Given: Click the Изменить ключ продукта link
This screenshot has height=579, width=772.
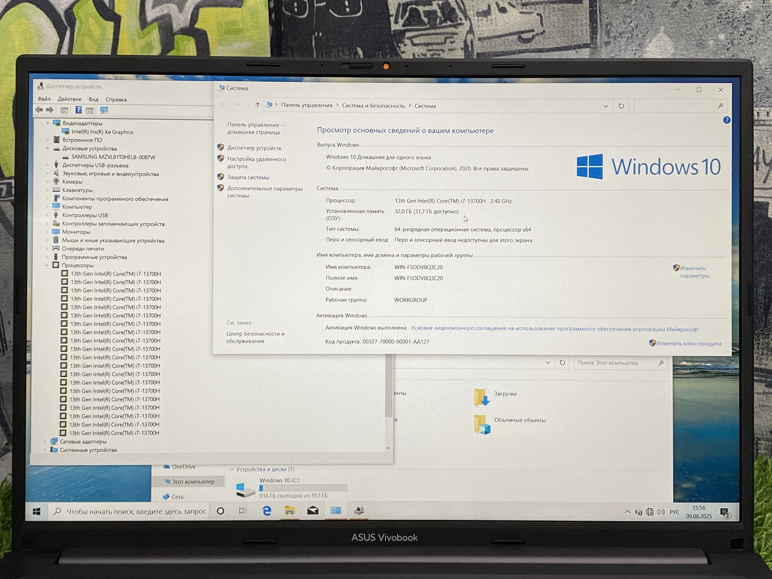Looking at the screenshot, I should tap(688, 343).
